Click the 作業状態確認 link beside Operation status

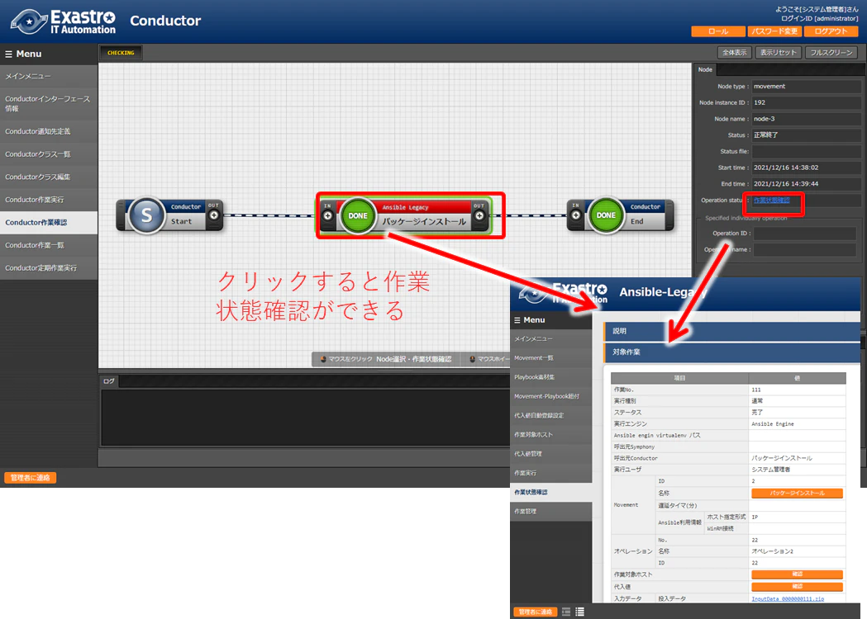click(x=772, y=200)
